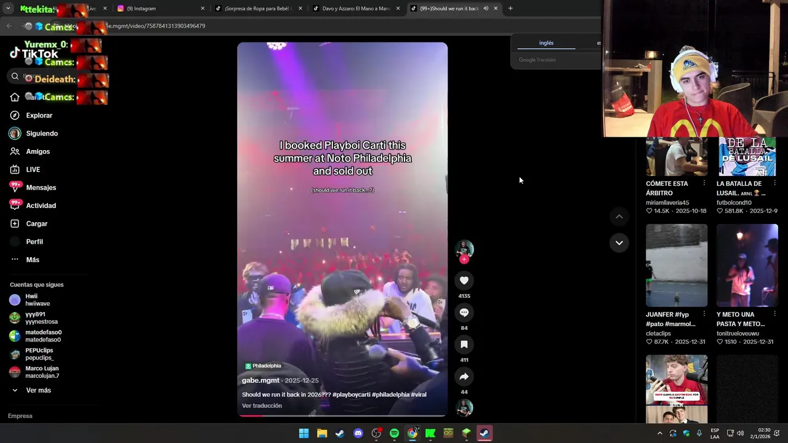Open futbolcond10 author link
The height and width of the screenshot is (443, 788).
coord(734,202)
